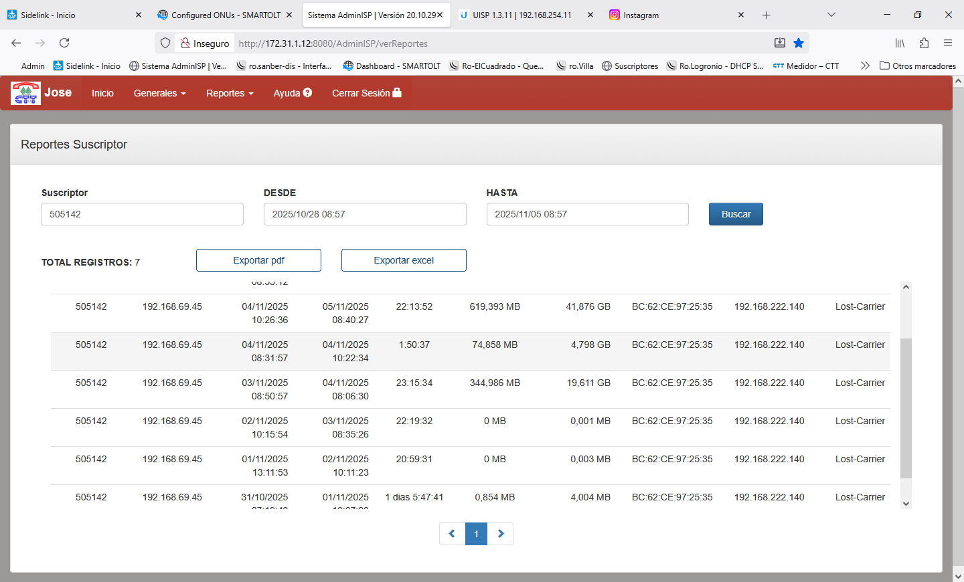Click the tracking protection shield icon
The width and height of the screenshot is (964, 582).
pyautogui.click(x=165, y=43)
